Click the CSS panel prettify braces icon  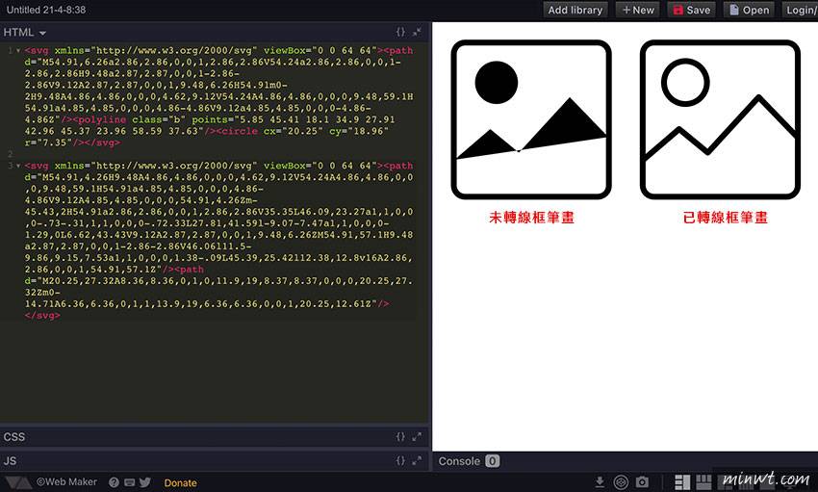401,437
